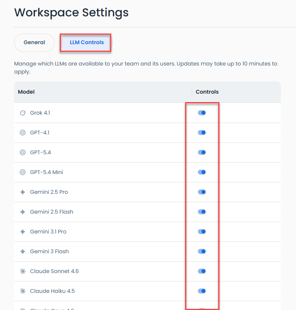Click the Claude Haiku 4.5 starburst icon
The width and height of the screenshot is (296, 310).
pos(23,291)
